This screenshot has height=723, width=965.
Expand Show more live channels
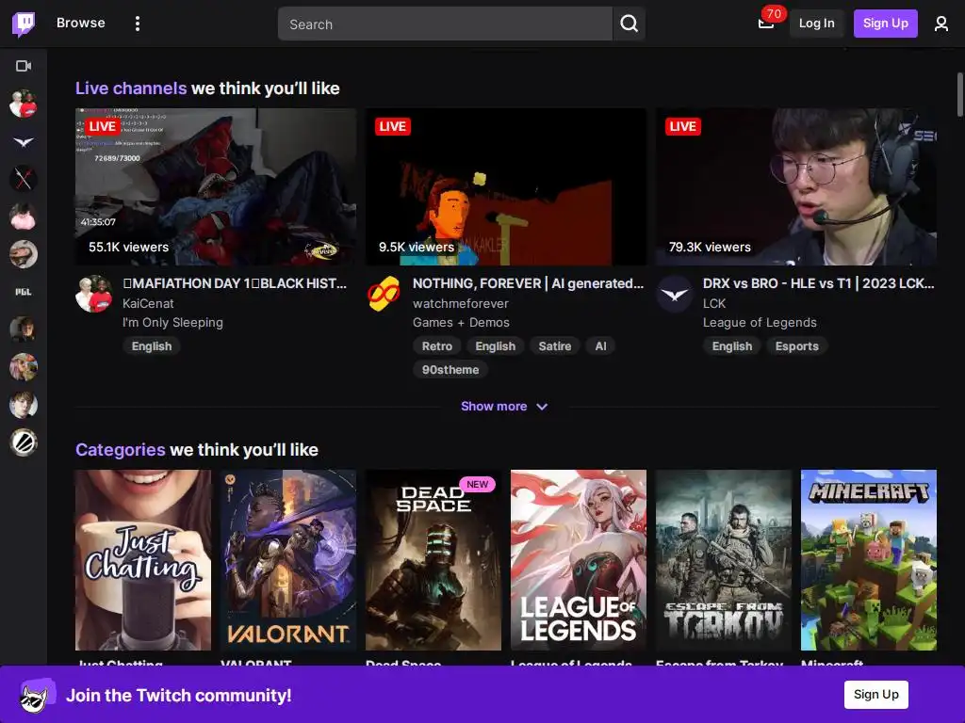(504, 407)
